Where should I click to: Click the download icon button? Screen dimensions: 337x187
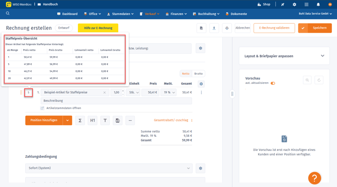tap(214, 28)
